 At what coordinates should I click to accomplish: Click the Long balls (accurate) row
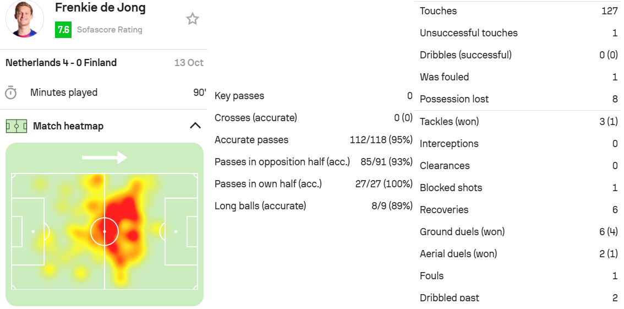click(x=313, y=206)
